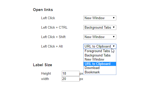The height and width of the screenshot is (92, 158).
Task: Click the plain Left Click label
Action: [48, 18]
